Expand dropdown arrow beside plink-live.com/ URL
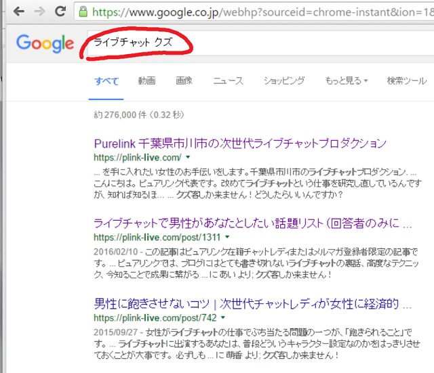The width and height of the screenshot is (434, 373). tap(189, 157)
